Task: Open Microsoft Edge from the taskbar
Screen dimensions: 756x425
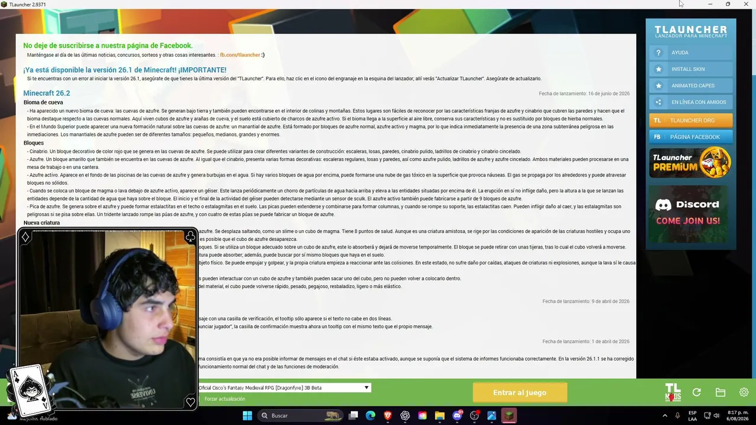Action: 370,416
